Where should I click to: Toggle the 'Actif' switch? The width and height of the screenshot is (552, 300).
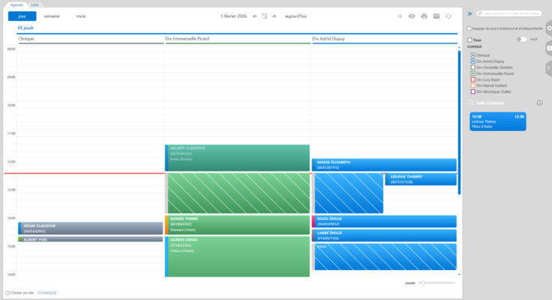tap(521, 40)
